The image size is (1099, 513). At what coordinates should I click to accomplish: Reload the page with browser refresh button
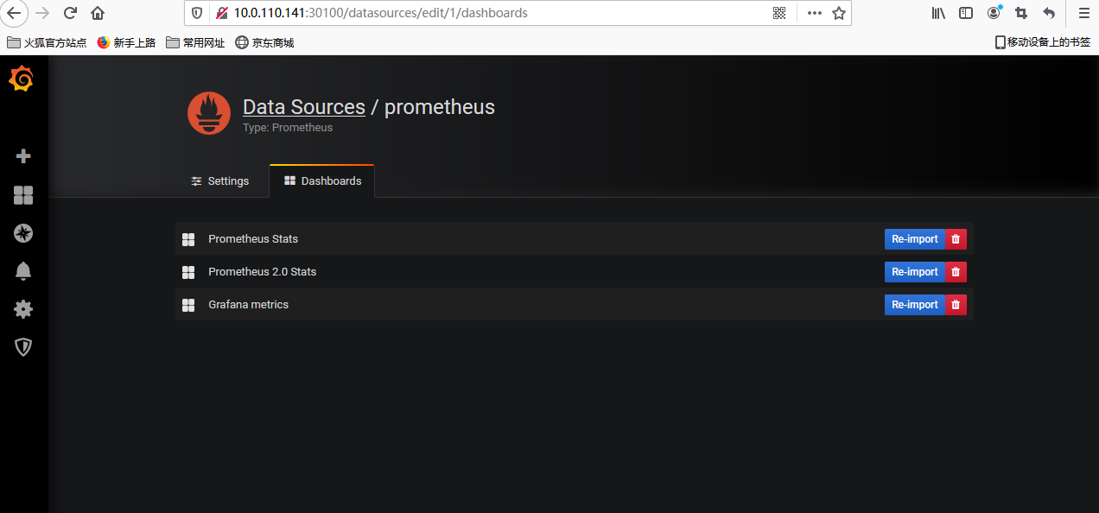70,13
